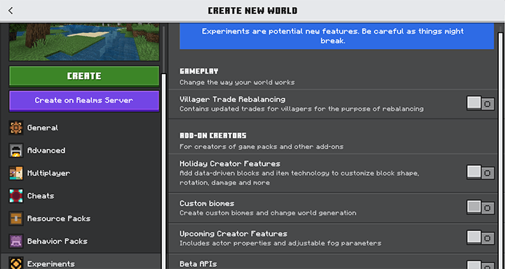Screen dimensions: 505x269
Task: Enable Villager Trade Rebalancing toggle
Action: [x=480, y=104]
